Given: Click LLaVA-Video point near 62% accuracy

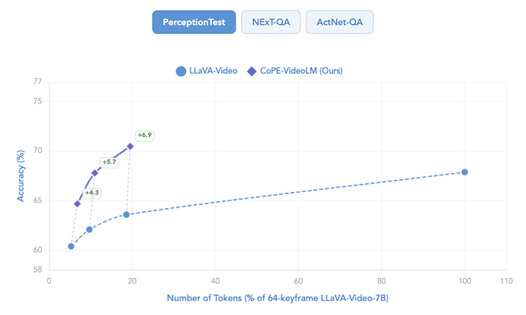Looking at the screenshot, I should [x=89, y=229].
